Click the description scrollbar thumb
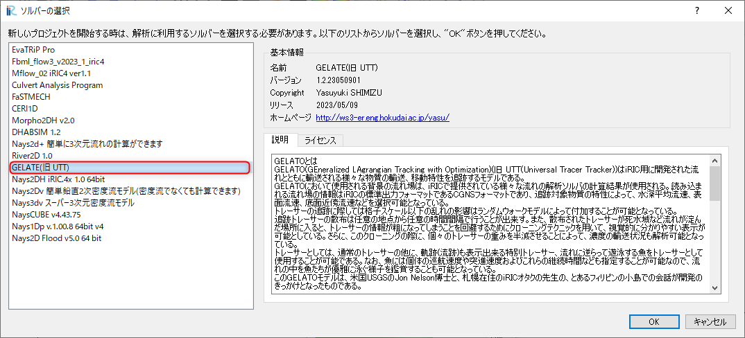 [x=714, y=184]
